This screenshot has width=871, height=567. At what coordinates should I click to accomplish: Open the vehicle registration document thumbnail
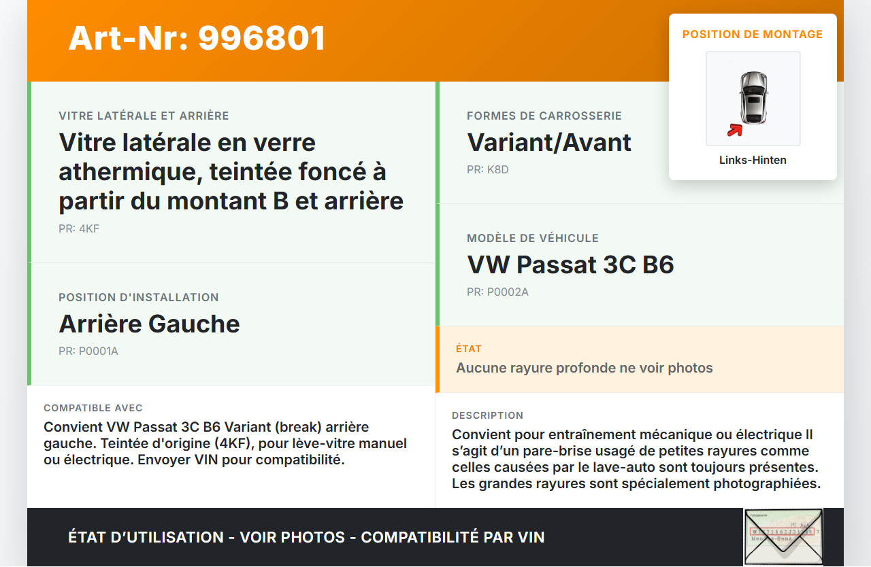783,537
